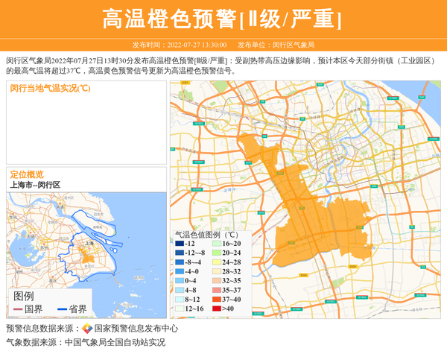447x351 pixels.
Task: Click the 高温橙色预警 title banner
Action: [223, 18]
